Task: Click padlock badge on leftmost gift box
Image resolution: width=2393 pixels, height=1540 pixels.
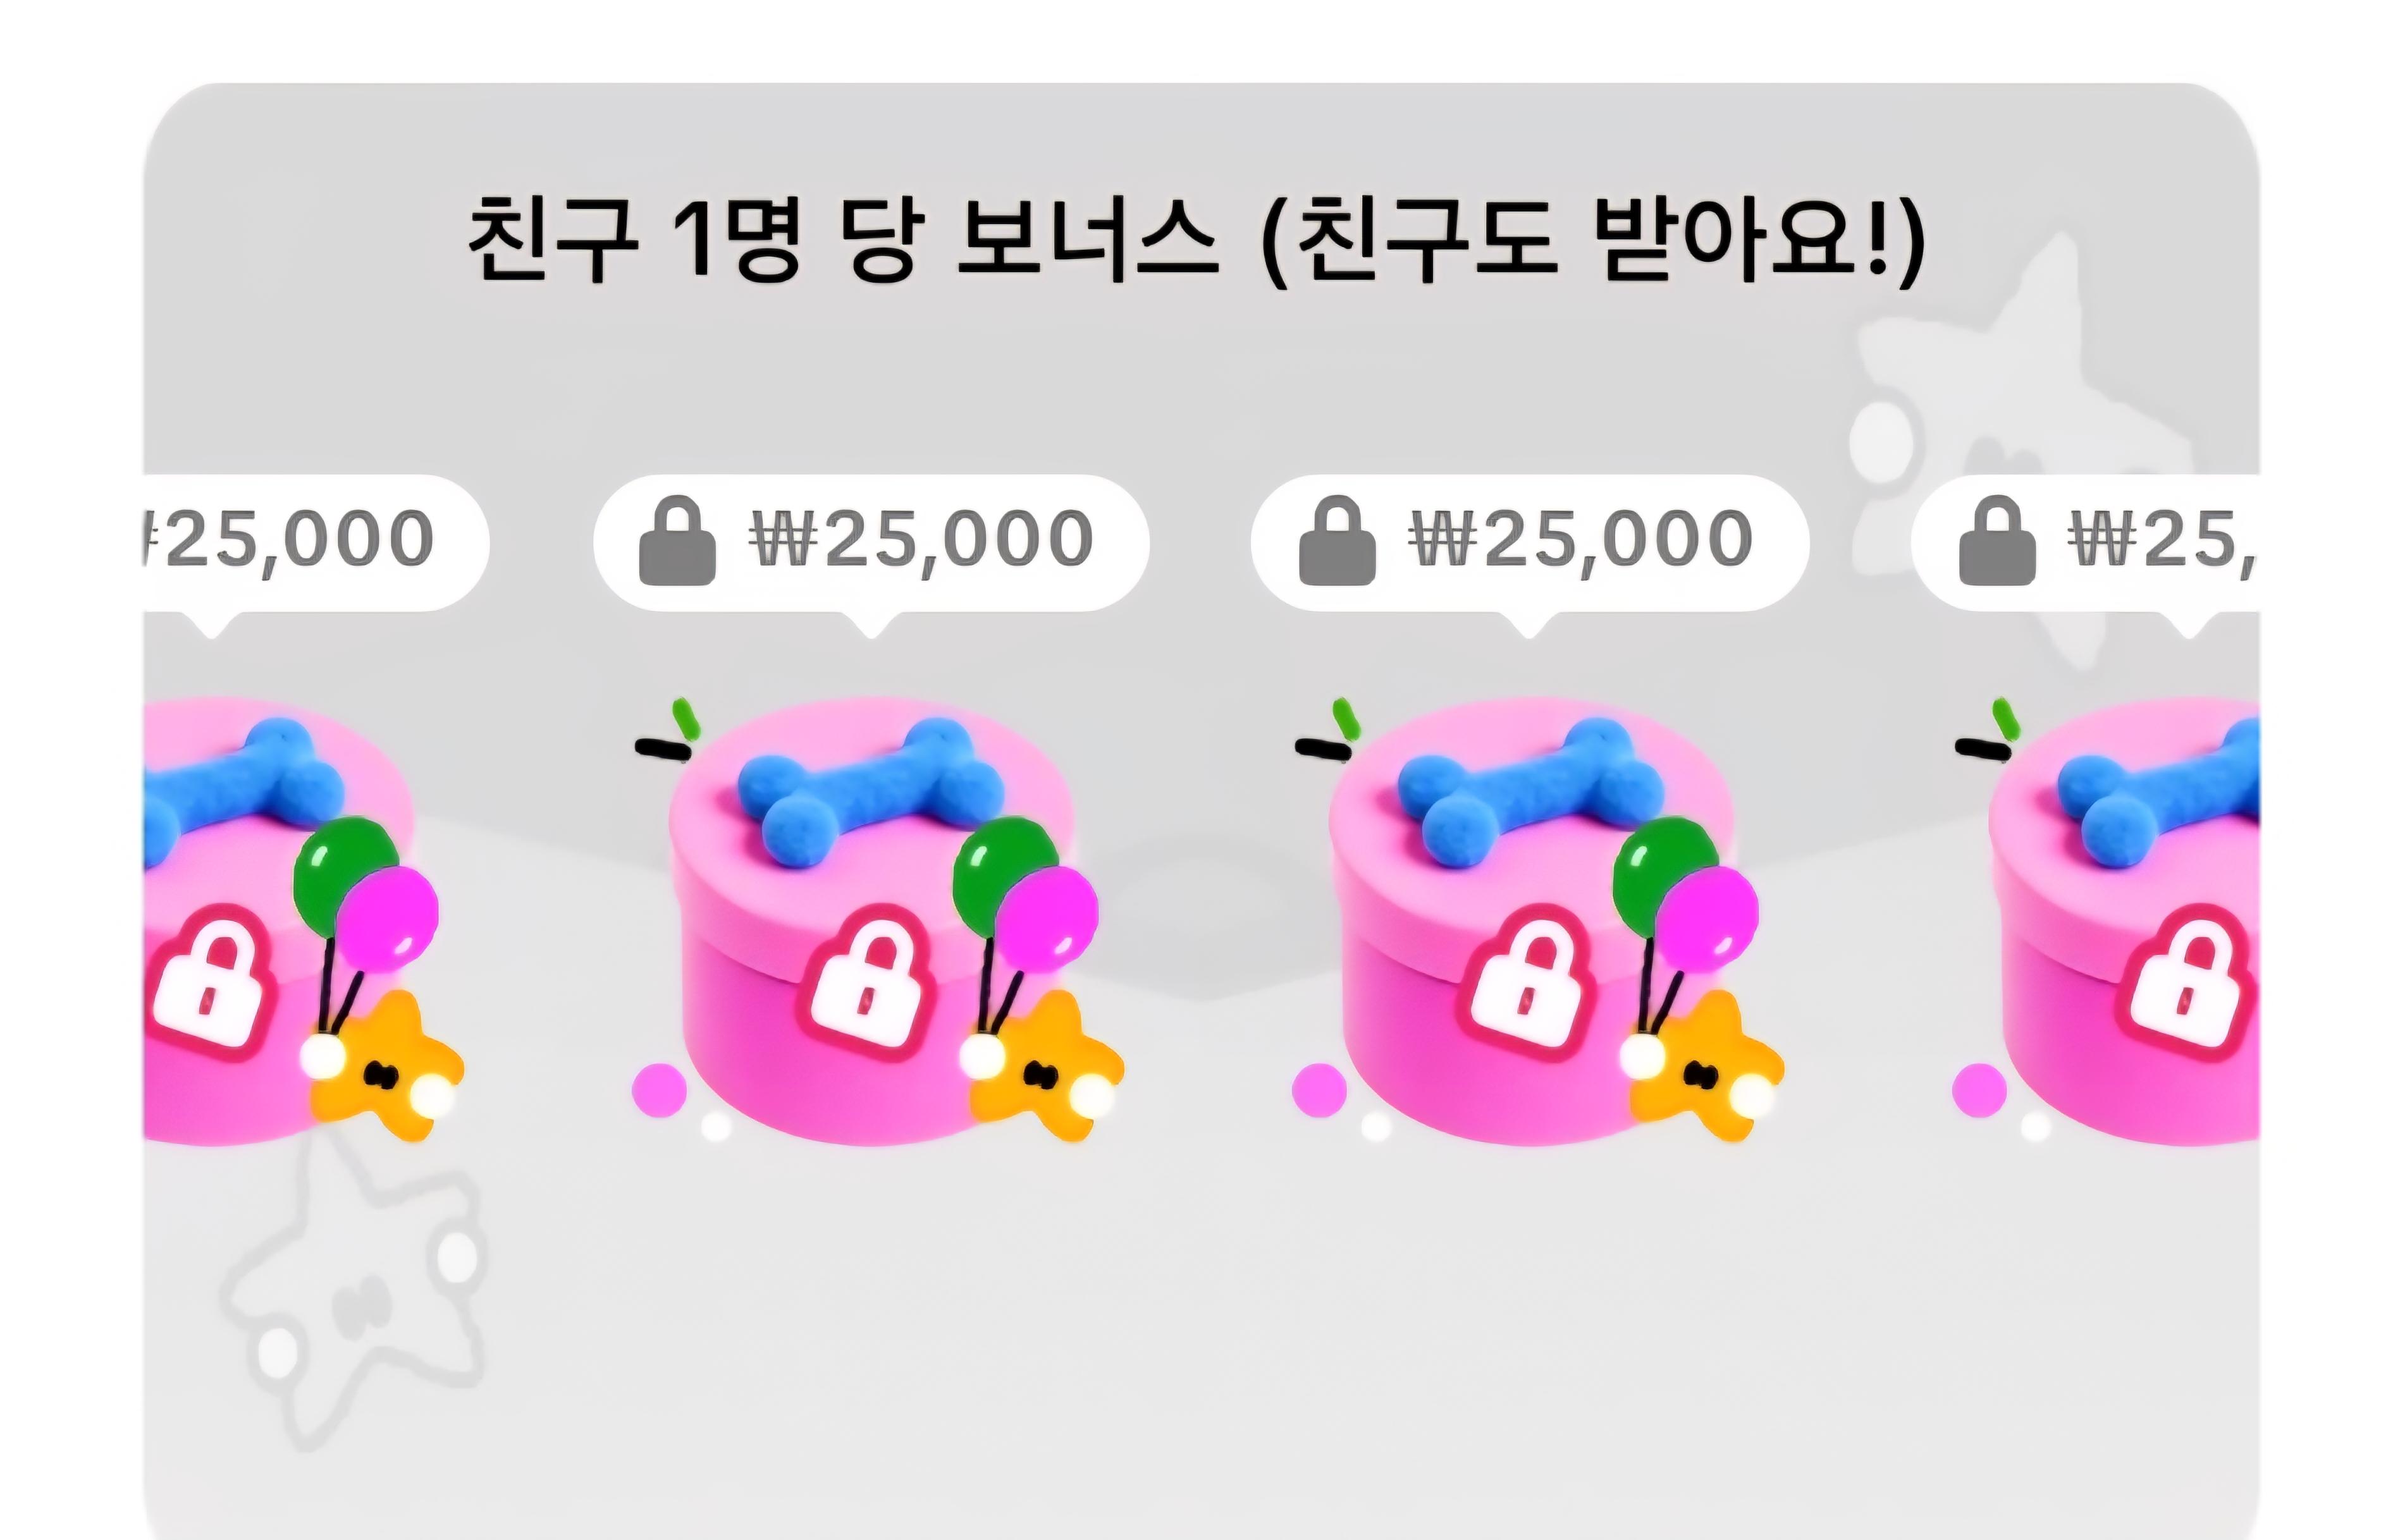Action: pyautogui.click(x=207, y=981)
